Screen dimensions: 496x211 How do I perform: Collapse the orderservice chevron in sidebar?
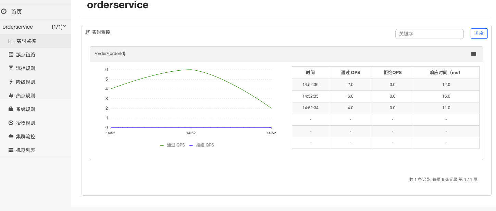coord(64,26)
